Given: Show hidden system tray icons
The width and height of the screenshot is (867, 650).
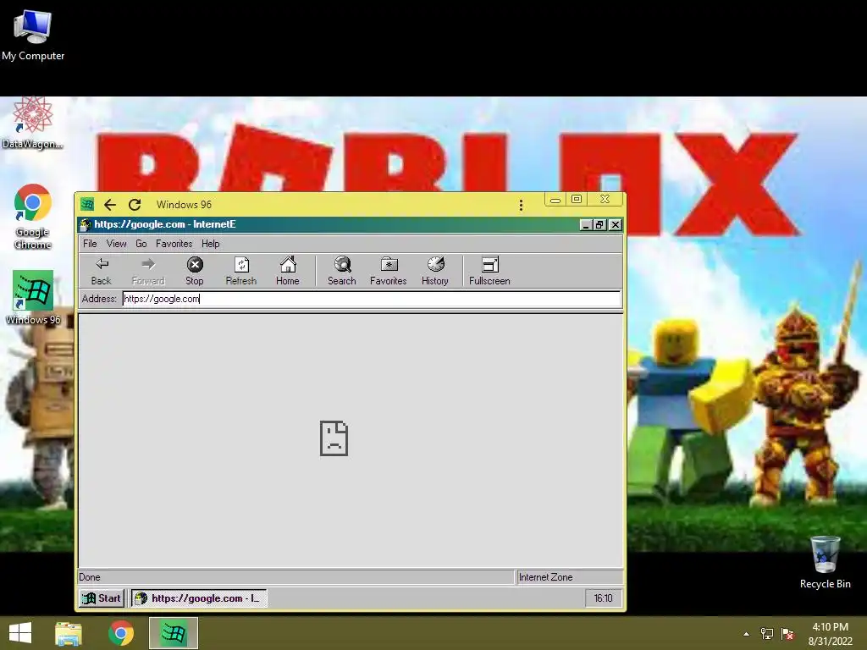Looking at the screenshot, I should pos(747,634).
